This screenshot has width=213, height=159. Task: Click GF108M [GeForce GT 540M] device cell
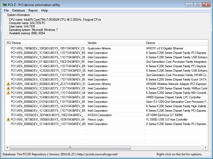tap(164, 115)
